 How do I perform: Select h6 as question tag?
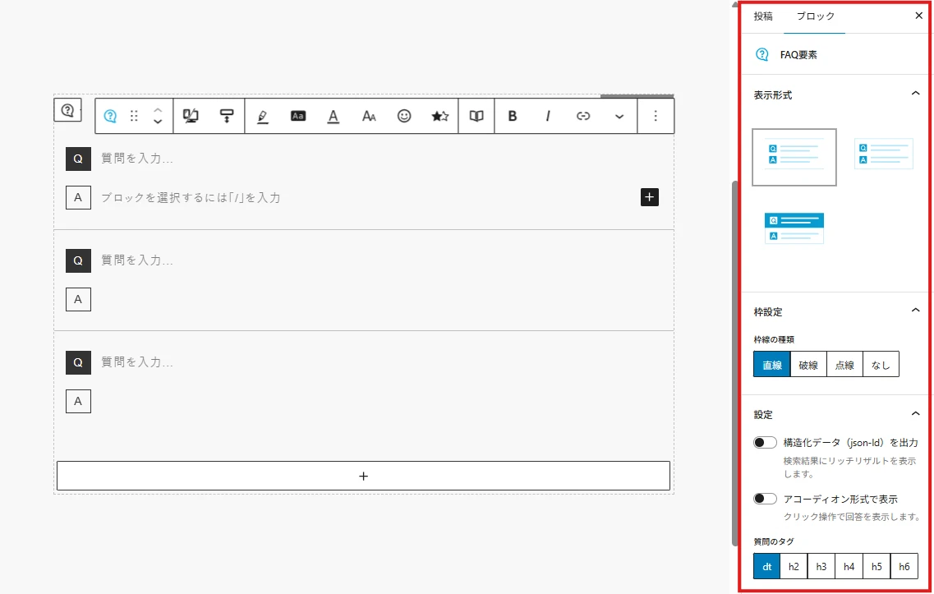[904, 567]
